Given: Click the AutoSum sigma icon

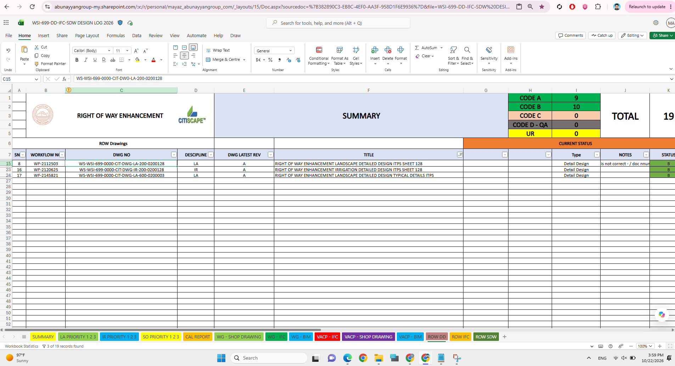Looking at the screenshot, I should (417, 48).
